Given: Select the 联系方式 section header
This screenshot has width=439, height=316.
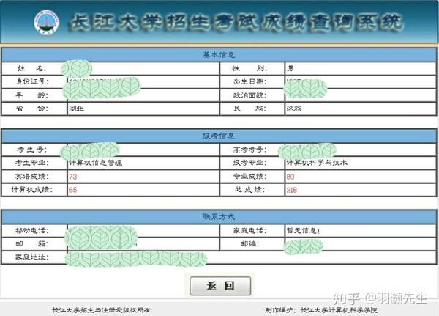Looking at the screenshot, I should (219, 216).
